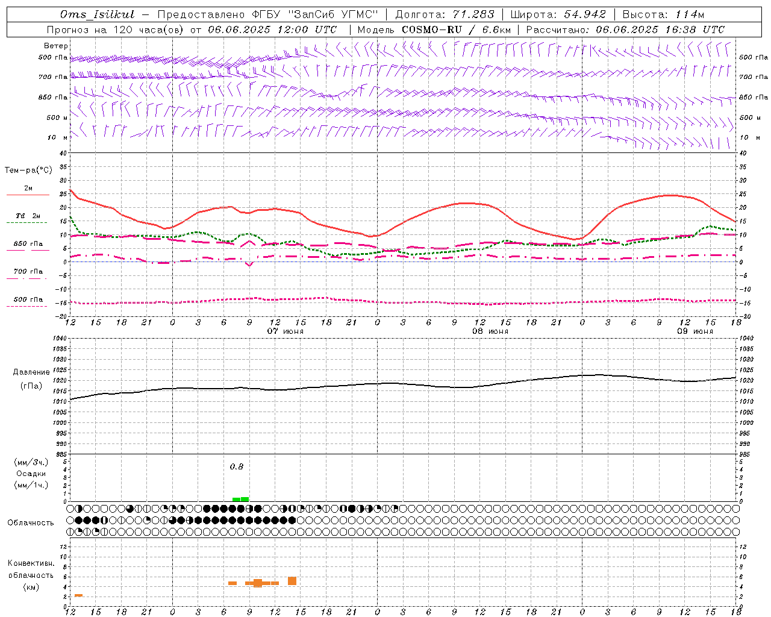Viewport: 771px width, 617px height.
Task: Click the rightmost orange convective cloud square
Action: tap(292, 581)
